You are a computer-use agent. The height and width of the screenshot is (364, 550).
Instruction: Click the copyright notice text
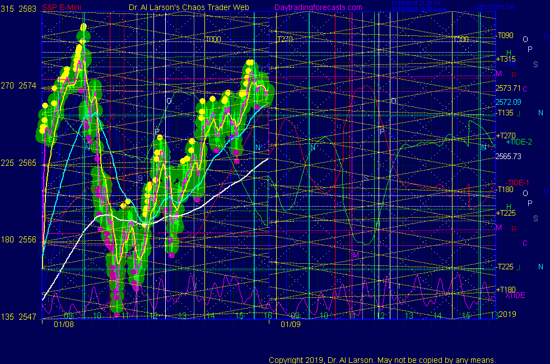pyautogui.click(x=383, y=360)
